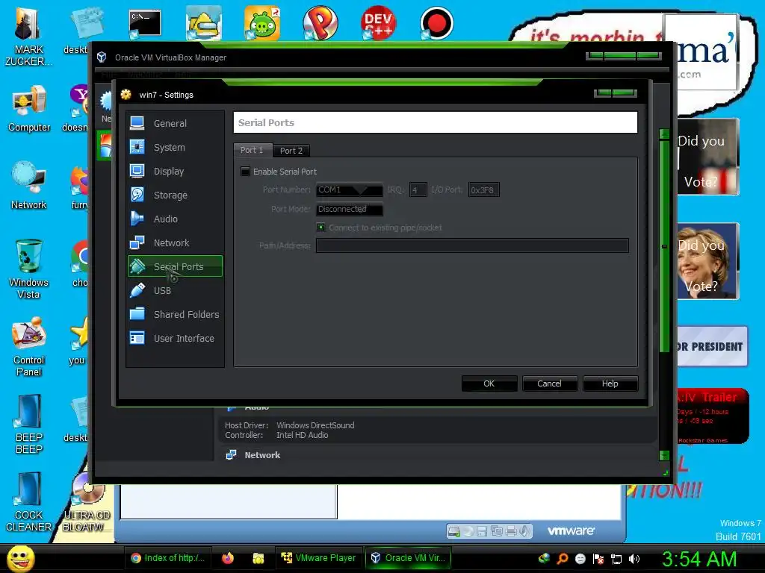This screenshot has height=573, width=765.
Task: Confirm settings with the OK button
Action: click(489, 383)
